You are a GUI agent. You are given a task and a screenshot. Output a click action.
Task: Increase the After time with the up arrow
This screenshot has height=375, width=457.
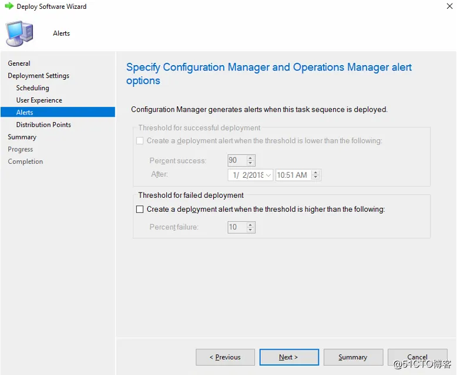(316, 173)
